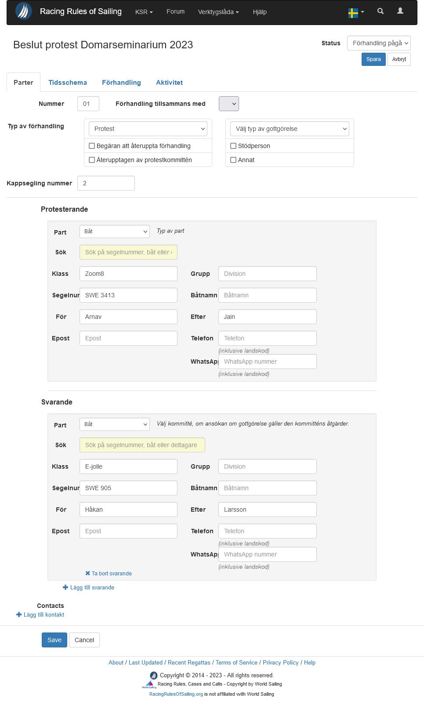This screenshot has height=701, width=424.
Task: Check Begäran att återuppta förhandling
Action: pos(92,146)
